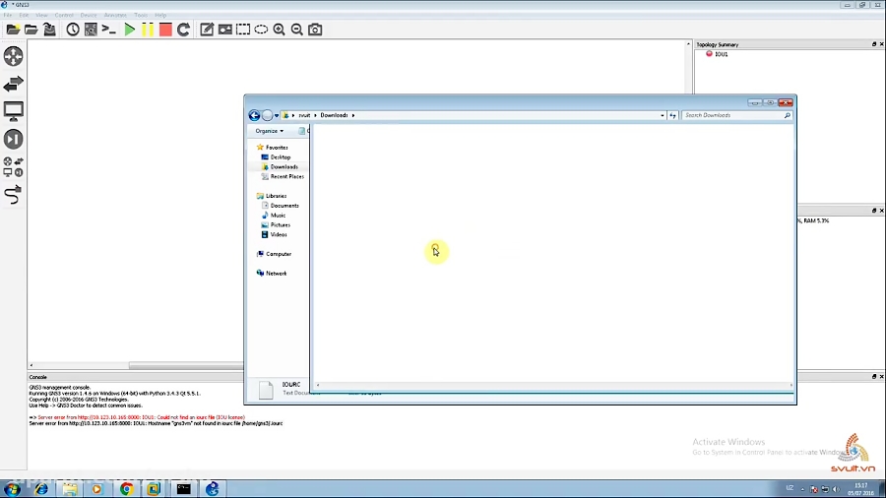Open the address bar history dropdown
Viewport: 886px width, 498px height.
click(x=663, y=115)
